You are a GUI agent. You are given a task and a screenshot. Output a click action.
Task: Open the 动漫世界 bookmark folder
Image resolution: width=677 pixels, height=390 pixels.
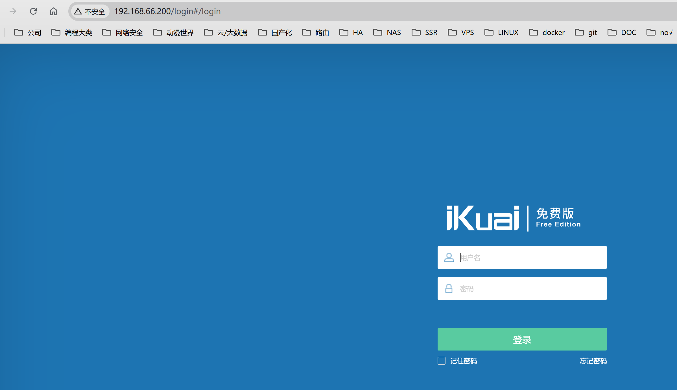click(173, 32)
